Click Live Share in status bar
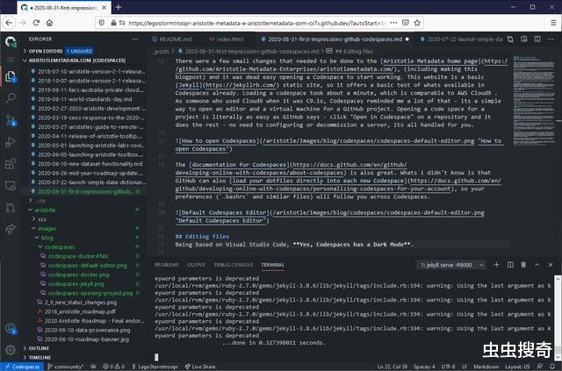Viewport: 562px width, 371px height. point(200,367)
